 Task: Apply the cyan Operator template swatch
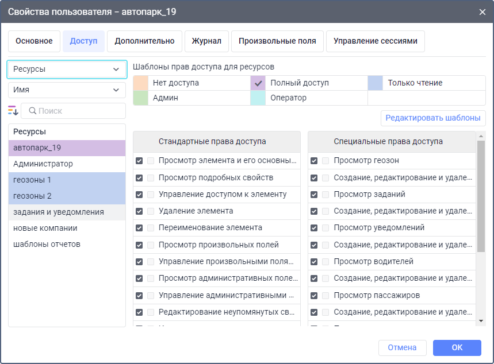[x=258, y=98]
